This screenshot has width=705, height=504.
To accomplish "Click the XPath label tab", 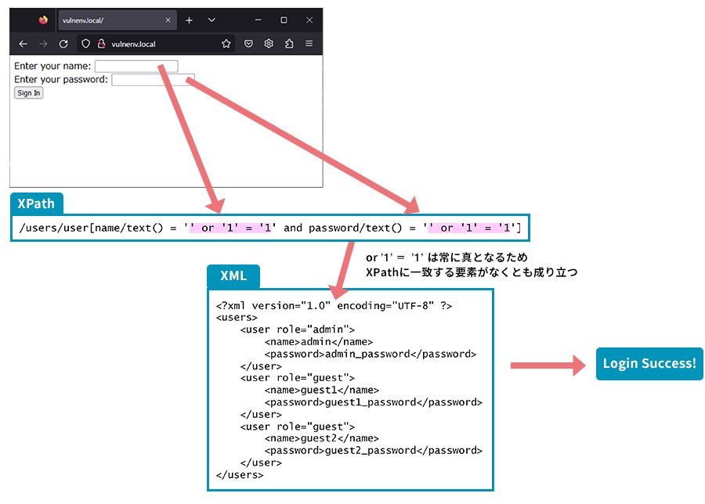I will [36, 203].
